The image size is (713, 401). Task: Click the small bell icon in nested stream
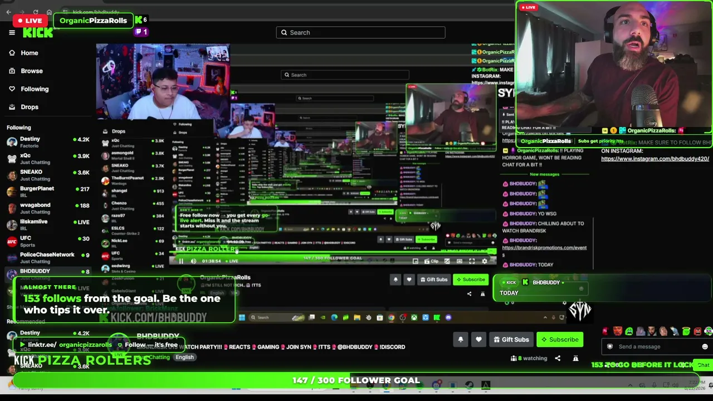(x=395, y=280)
